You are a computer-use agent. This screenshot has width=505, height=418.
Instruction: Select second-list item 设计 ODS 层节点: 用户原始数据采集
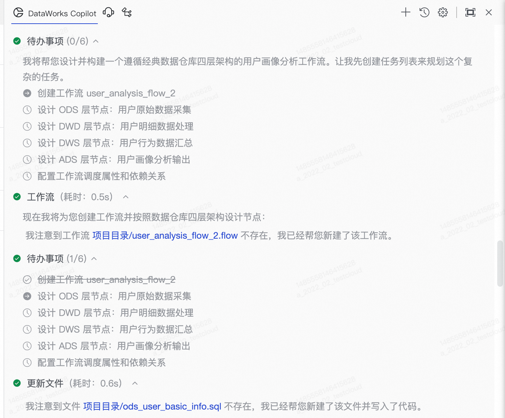[x=114, y=296]
